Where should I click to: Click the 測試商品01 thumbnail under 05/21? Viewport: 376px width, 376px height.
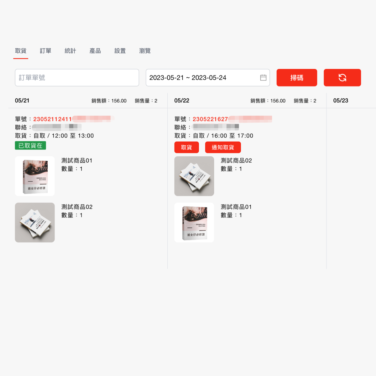[34, 176]
